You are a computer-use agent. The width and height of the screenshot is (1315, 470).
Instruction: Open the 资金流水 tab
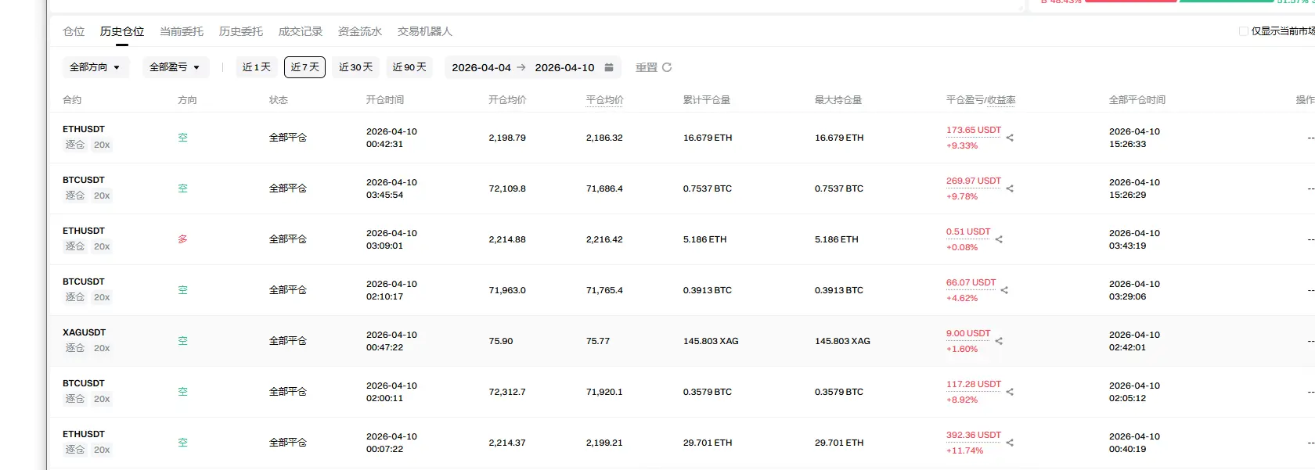tap(360, 31)
